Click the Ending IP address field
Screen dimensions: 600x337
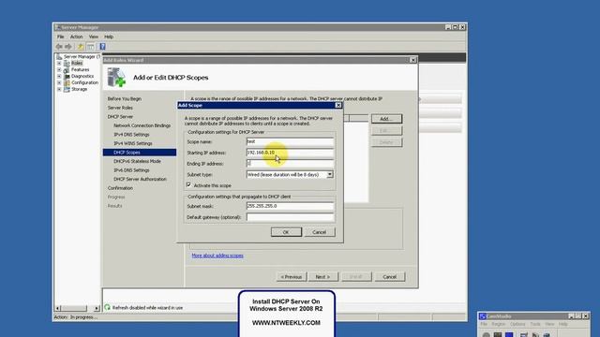(290, 164)
